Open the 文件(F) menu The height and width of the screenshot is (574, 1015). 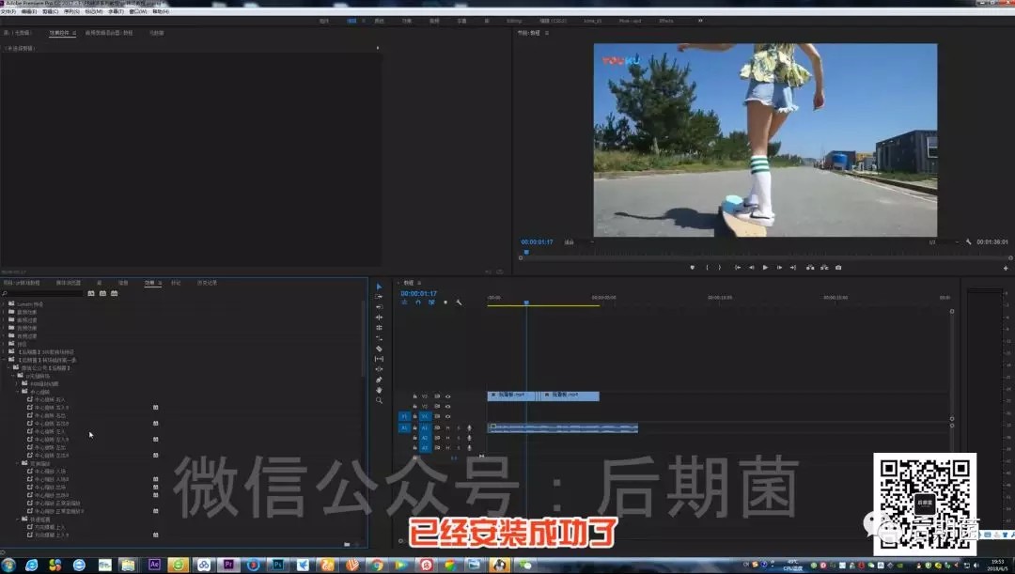(8, 11)
